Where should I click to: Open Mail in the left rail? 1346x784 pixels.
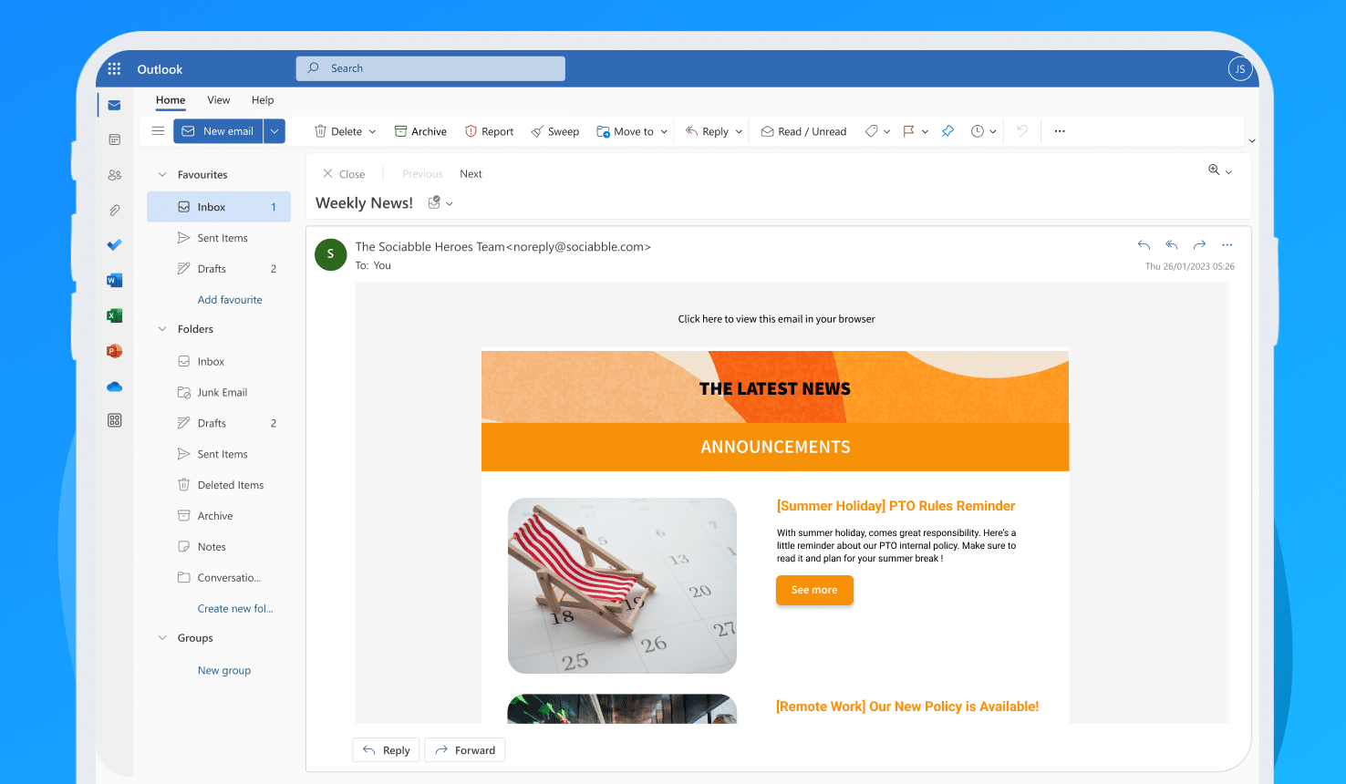(114, 105)
